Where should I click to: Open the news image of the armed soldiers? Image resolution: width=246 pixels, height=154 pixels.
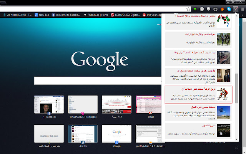[224, 39]
